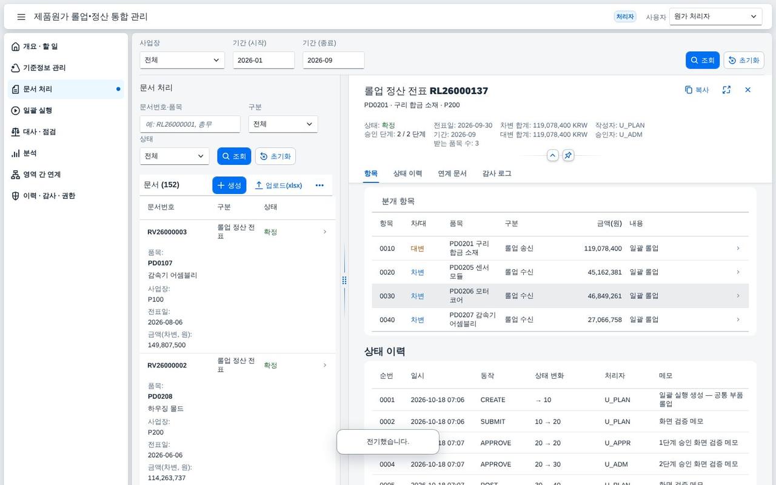
Task: Click amount 119,078,400 in row 0010
Action: click(x=603, y=249)
